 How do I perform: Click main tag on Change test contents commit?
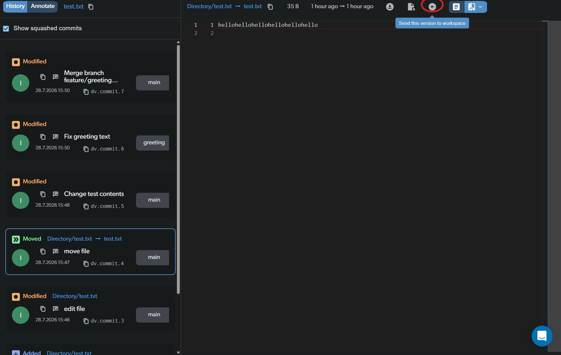pyautogui.click(x=152, y=200)
